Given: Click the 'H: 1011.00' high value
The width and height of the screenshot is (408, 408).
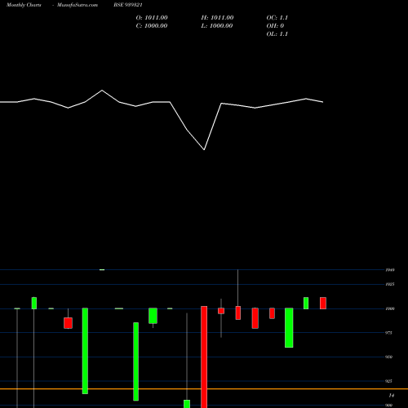Looking at the screenshot, I should coord(217,18).
